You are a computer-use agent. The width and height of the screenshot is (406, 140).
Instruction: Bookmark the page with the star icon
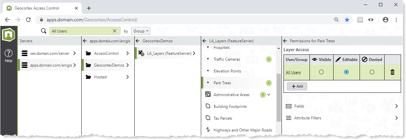[347, 20]
